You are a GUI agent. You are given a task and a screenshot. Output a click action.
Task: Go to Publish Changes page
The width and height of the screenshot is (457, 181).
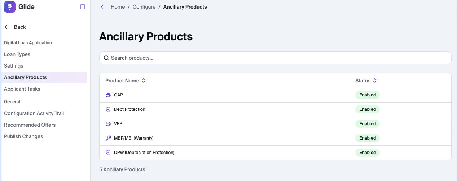[23, 136]
